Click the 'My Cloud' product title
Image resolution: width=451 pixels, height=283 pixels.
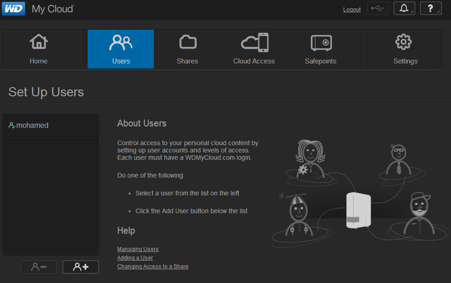[x=52, y=9]
